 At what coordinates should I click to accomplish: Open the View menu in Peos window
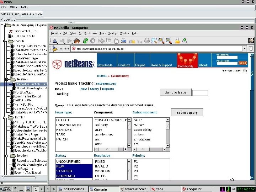pos(14,7)
